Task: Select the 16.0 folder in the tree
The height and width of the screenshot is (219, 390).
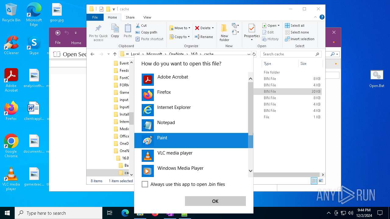Action: [x=123, y=158]
